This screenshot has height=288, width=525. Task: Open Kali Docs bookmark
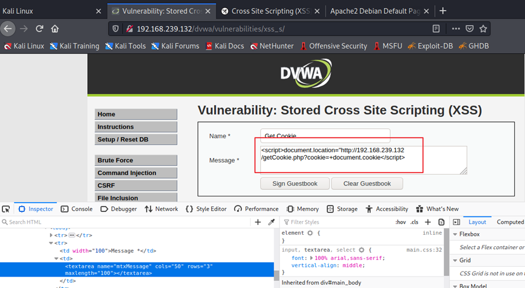point(225,46)
